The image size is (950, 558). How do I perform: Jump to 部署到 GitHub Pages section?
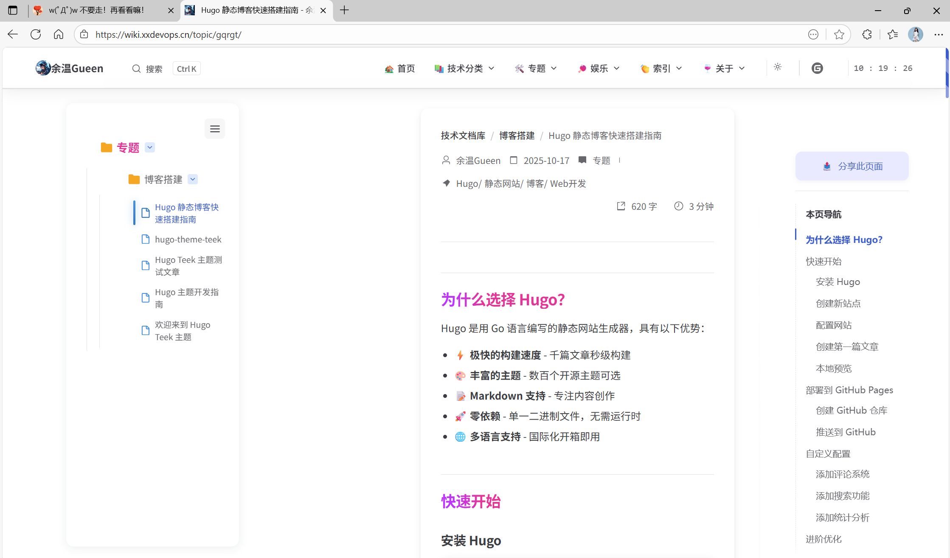pos(849,390)
